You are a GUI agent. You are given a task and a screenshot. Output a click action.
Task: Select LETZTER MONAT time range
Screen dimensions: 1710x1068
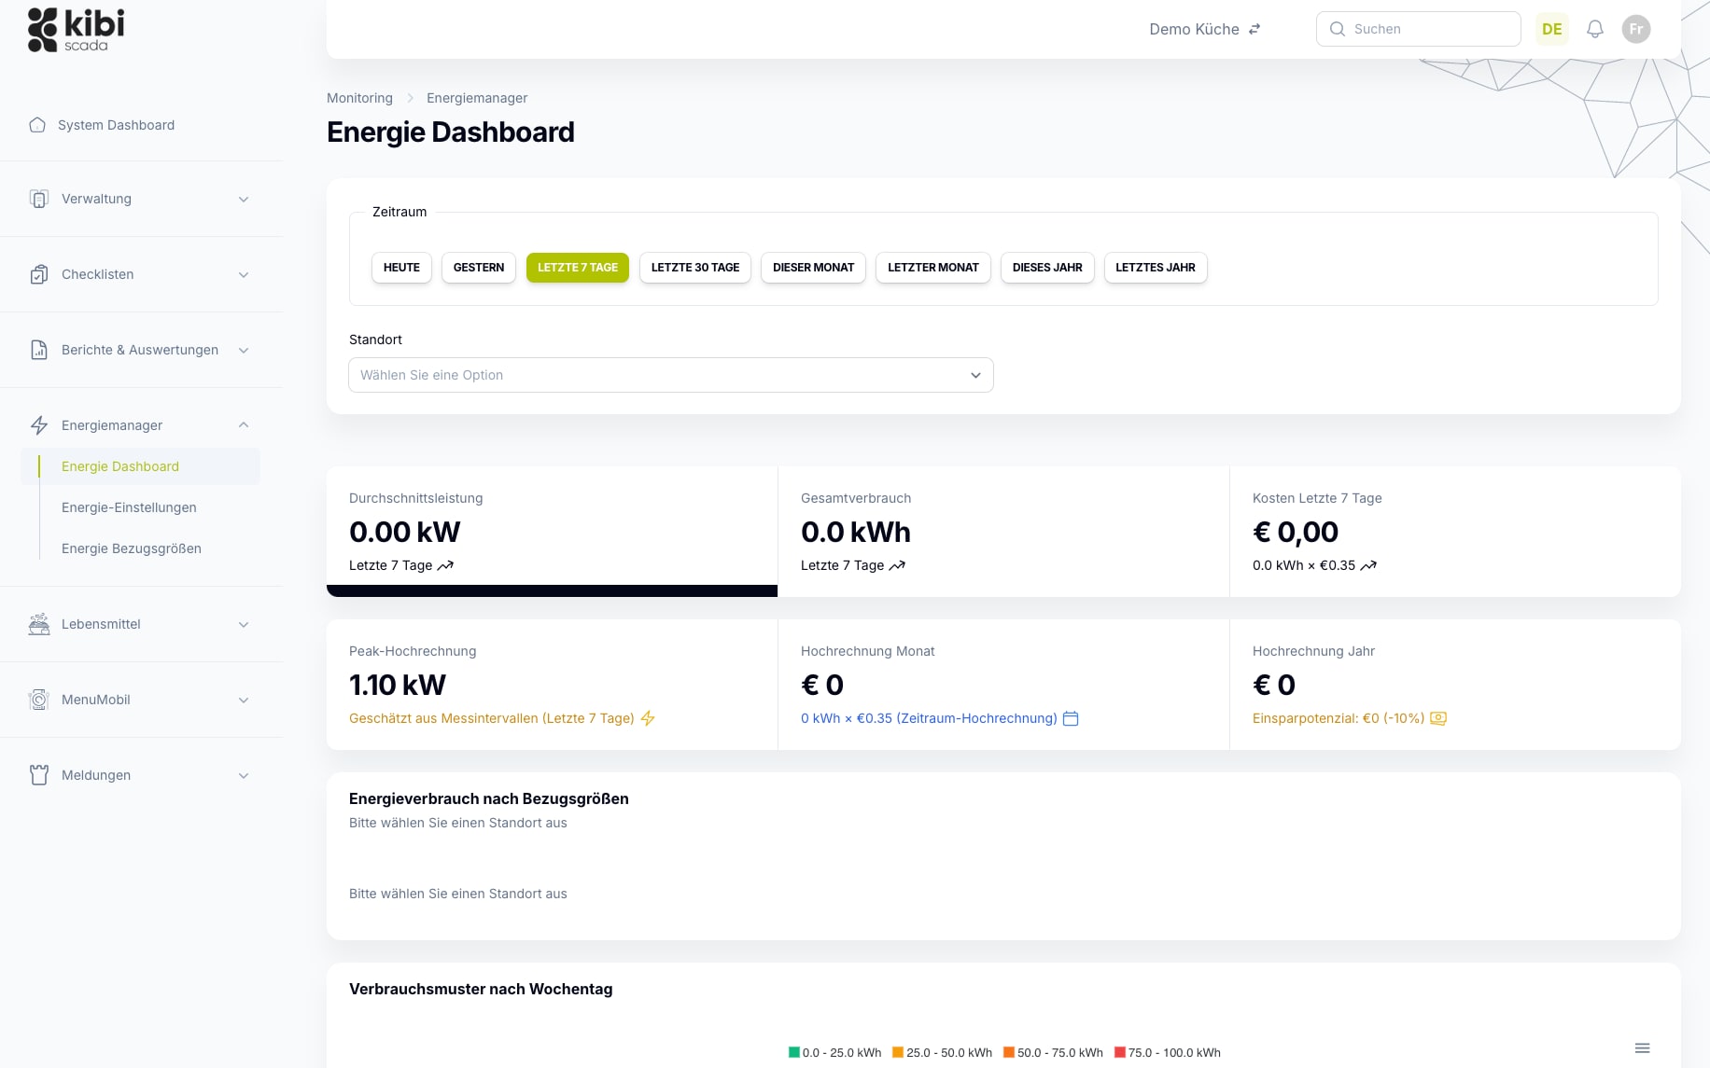click(933, 268)
